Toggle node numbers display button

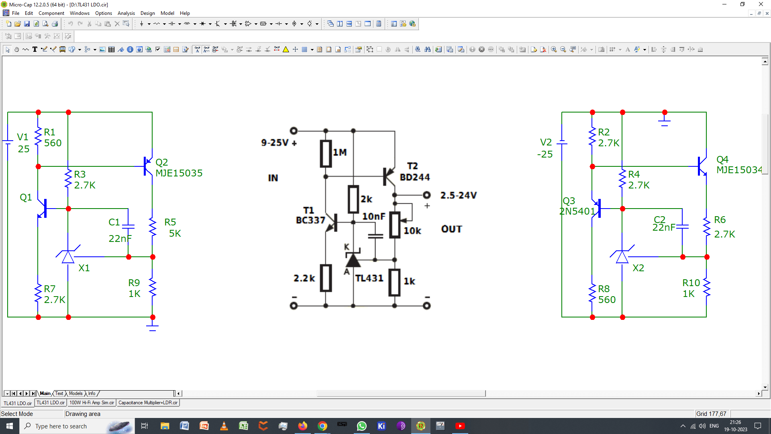click(x=216, y=49)
